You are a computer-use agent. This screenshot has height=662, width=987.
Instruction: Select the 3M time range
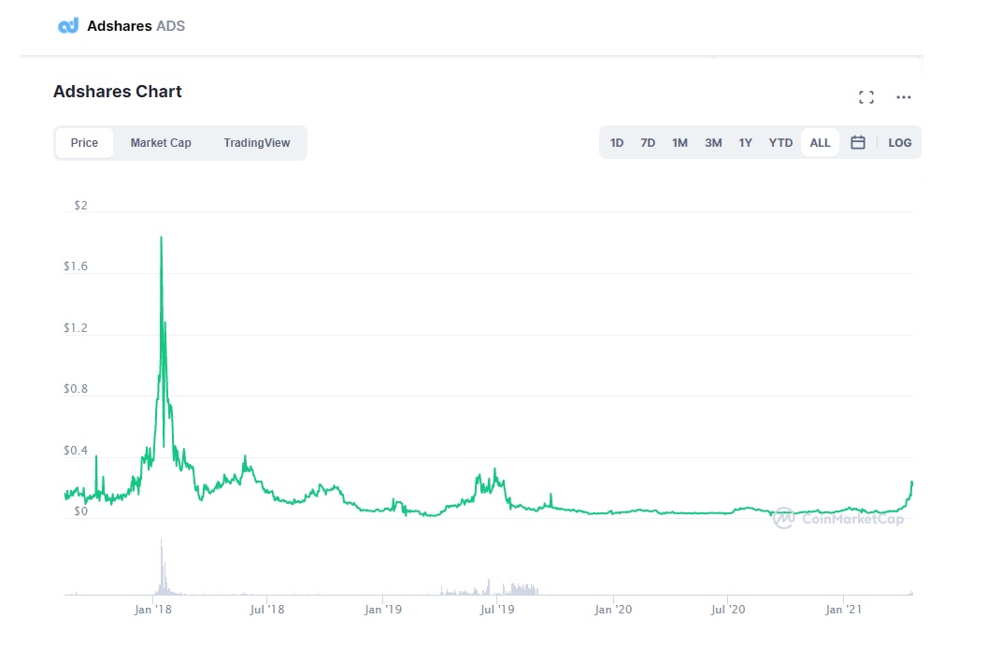click(x=713, y=143)
